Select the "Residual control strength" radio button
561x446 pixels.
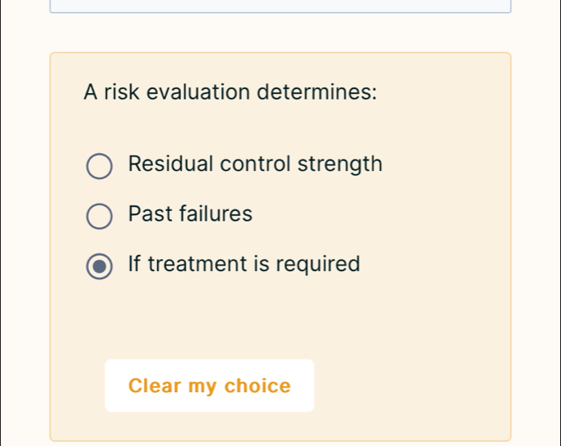(x=99, y=167)
